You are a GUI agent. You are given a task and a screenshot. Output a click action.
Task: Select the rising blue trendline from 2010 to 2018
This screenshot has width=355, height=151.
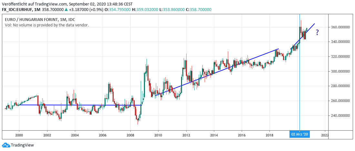[217, 72]
